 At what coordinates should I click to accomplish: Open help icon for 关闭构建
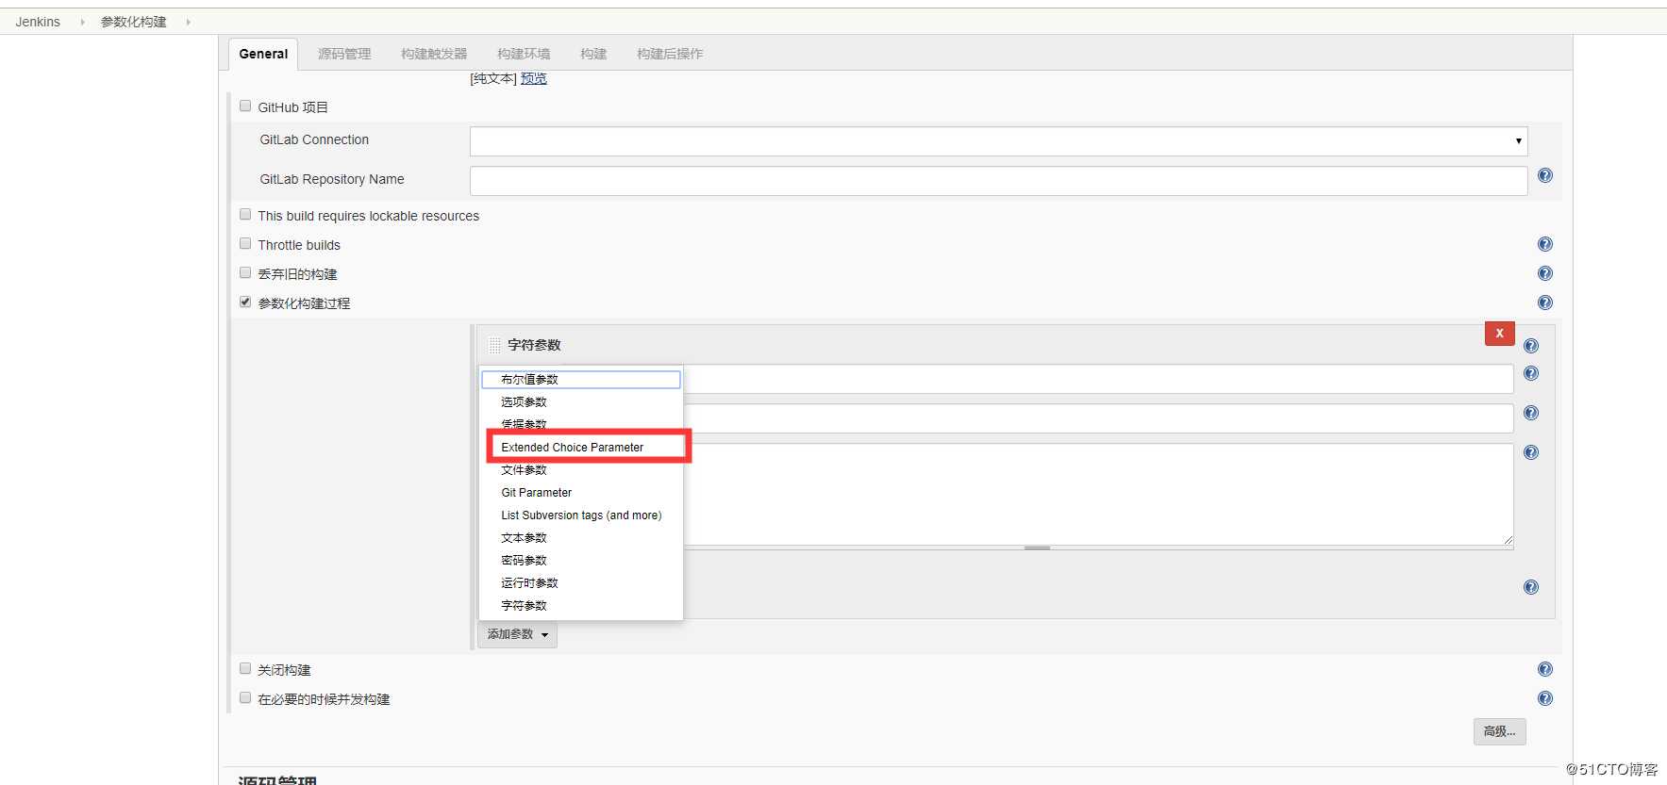pyautogui.click(x=1544, y=669)
